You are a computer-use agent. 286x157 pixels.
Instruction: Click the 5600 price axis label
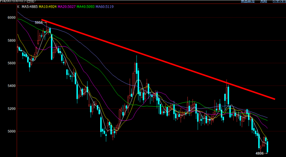12,63
